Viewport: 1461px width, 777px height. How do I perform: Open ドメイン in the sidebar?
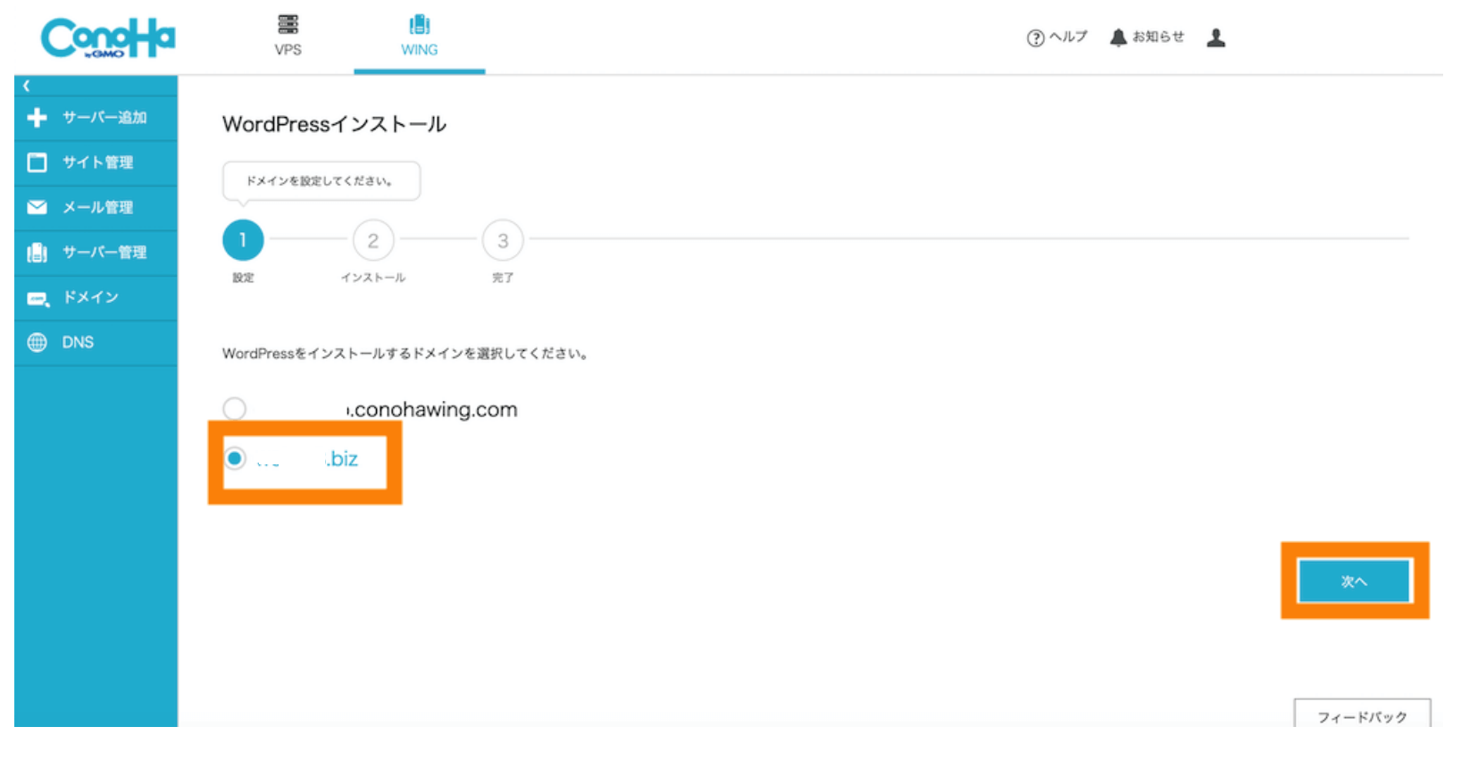coord(89,297)
